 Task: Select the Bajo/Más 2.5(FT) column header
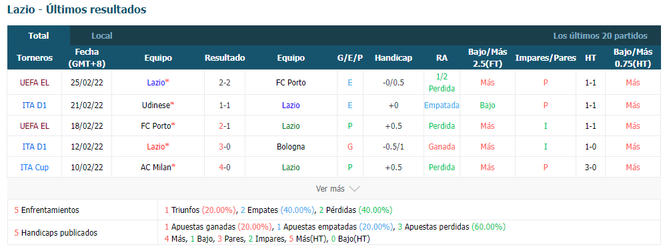click(488, 58)
